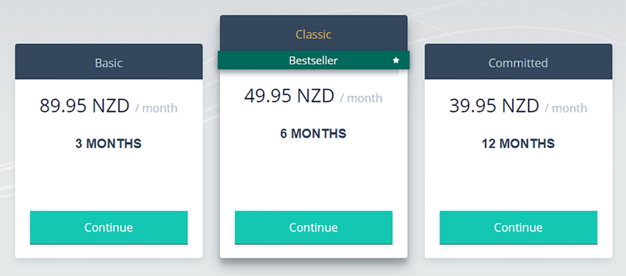Click the 12 MONTHS duration text
This screenshot has height=276, width=626.
[518, 144]
